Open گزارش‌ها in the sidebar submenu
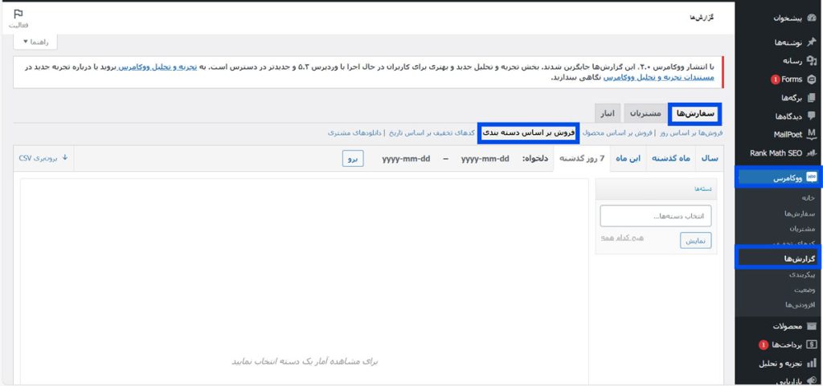823x386 pixels. coord(800,258)
